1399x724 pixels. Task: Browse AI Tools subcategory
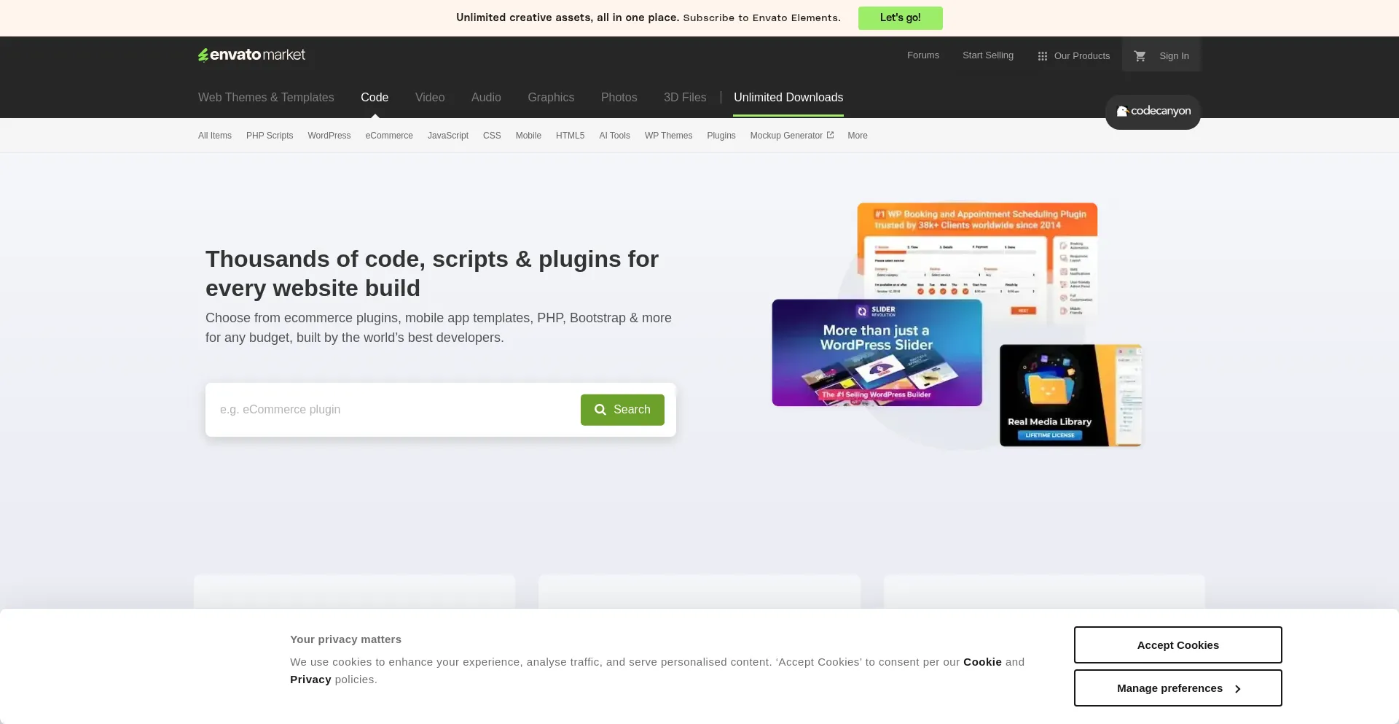pos(615,136)
